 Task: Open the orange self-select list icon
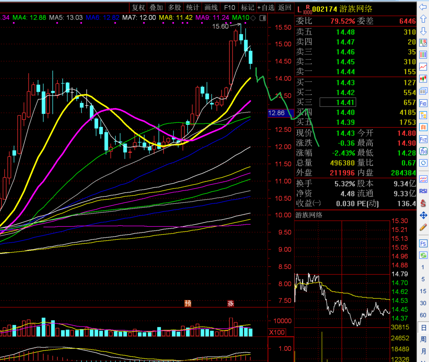[x=423, y=127]
